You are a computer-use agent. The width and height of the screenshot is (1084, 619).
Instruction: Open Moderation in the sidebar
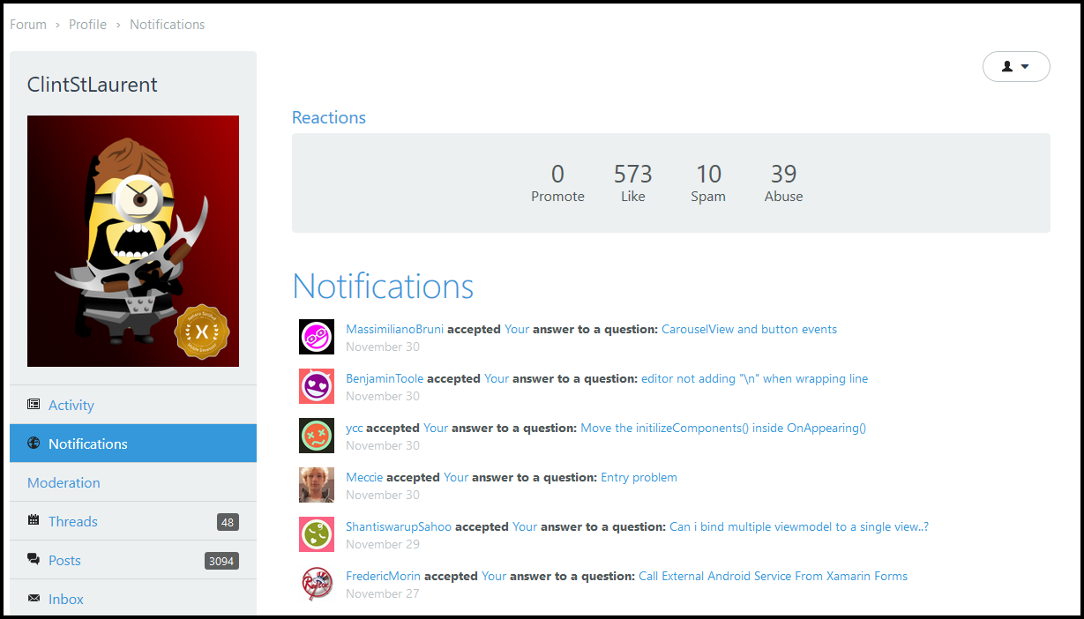[x=133, y=482]
